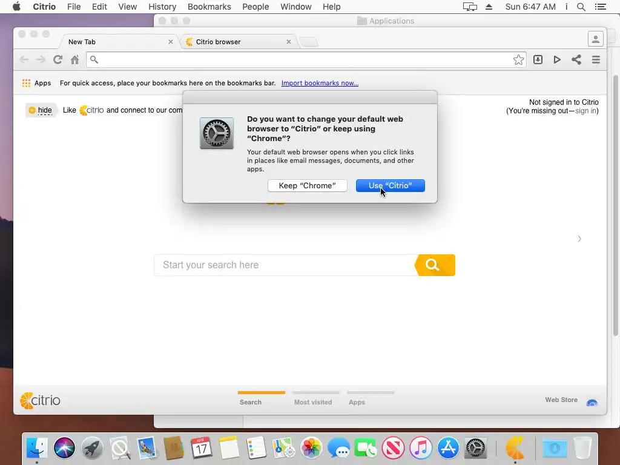This screenshot has height=465, width=620.
Task: Select the Most visited page tab
Action: (x=315, y=398)
